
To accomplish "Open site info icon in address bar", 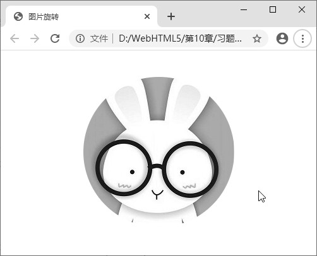I will 80,38.
